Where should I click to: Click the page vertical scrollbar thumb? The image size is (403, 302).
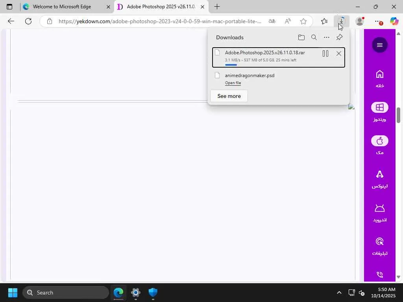(398, 115)
